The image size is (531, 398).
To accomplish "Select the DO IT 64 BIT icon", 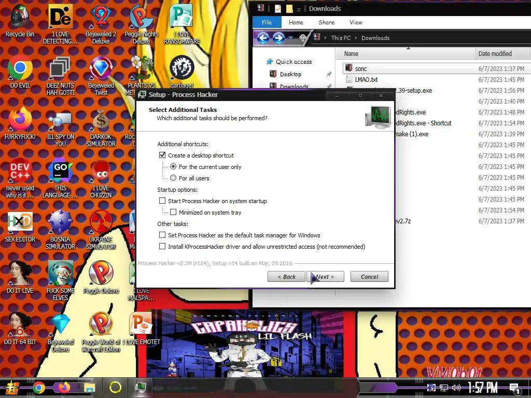I will 20,329.
